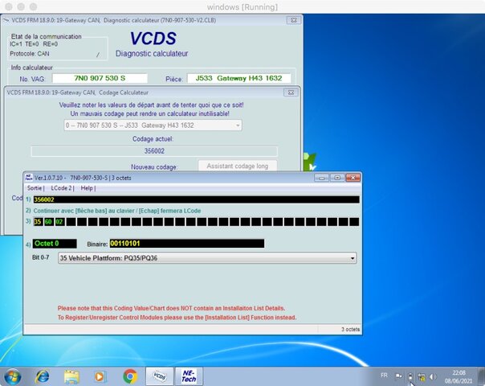Screen dimensions: 485x386
Task: Select byte 35 in the octet row
Action: coord(38,222)
